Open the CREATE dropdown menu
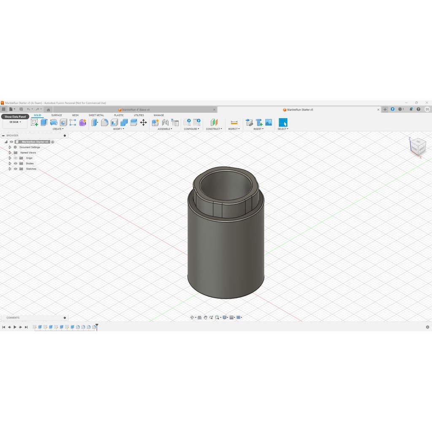This screenshot has height=432, width=432. 58,129
